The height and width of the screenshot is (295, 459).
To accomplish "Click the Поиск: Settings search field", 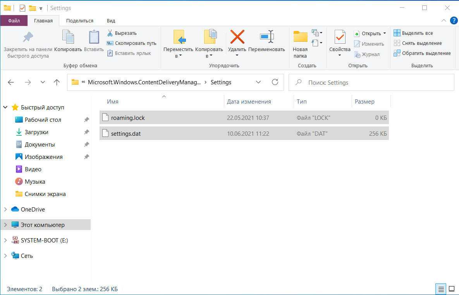I will point(371,83).
